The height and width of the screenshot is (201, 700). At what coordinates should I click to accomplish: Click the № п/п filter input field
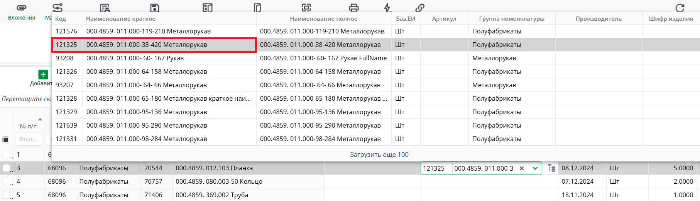[x=29, y=139]
